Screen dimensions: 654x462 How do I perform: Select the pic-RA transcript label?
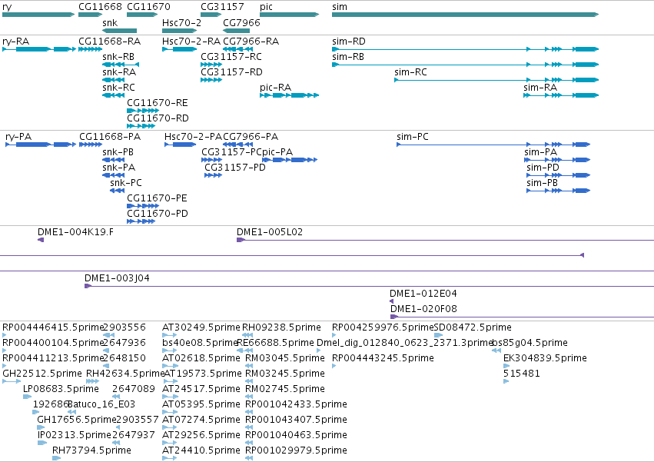[276, 88]
